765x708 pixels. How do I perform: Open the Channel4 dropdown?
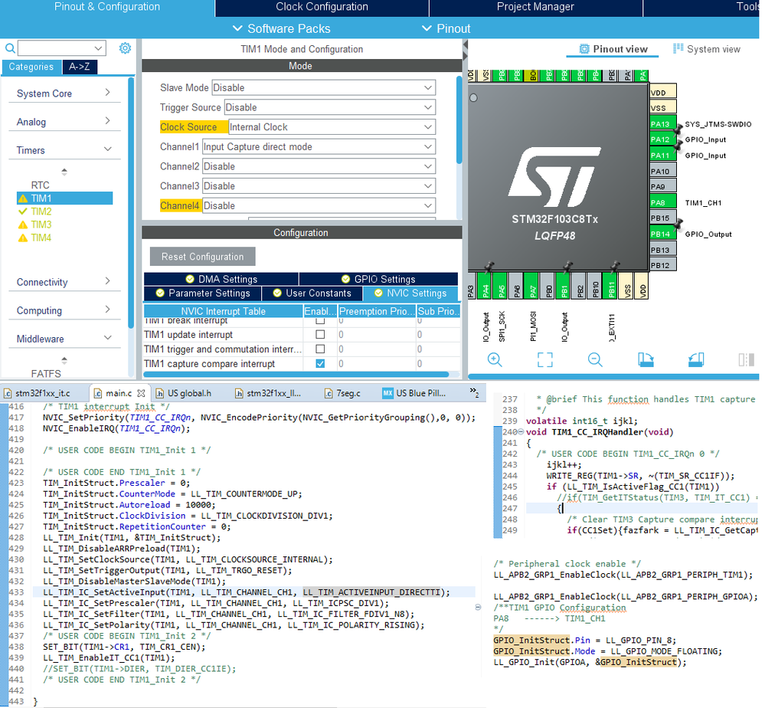[x=428, y=205]
